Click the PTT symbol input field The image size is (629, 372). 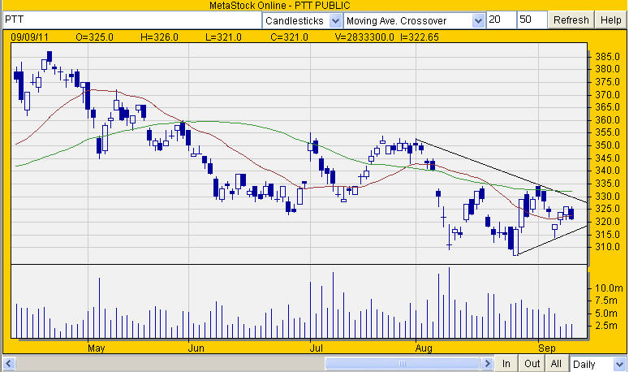click(x=132, y=19)
